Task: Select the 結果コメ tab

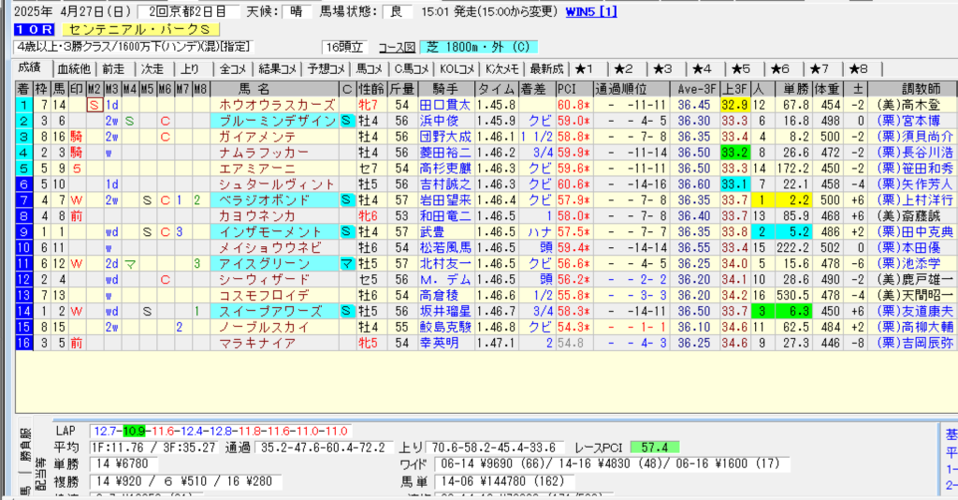Action: coord(277,68)
